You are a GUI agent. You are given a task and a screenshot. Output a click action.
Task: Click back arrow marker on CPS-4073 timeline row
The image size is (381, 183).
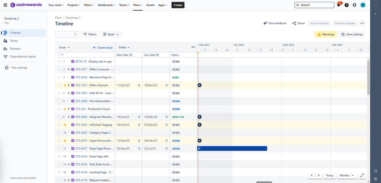pos(199,140)
